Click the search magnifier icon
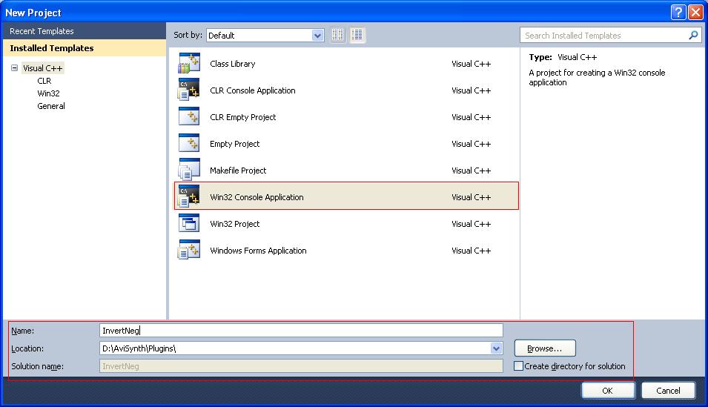Viewport: 708px width, 407px height. coord(693,36)
